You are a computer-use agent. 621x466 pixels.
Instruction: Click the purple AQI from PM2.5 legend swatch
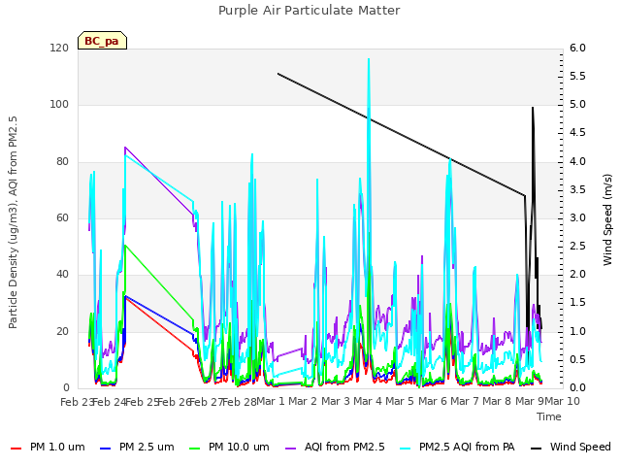point(290,449)
